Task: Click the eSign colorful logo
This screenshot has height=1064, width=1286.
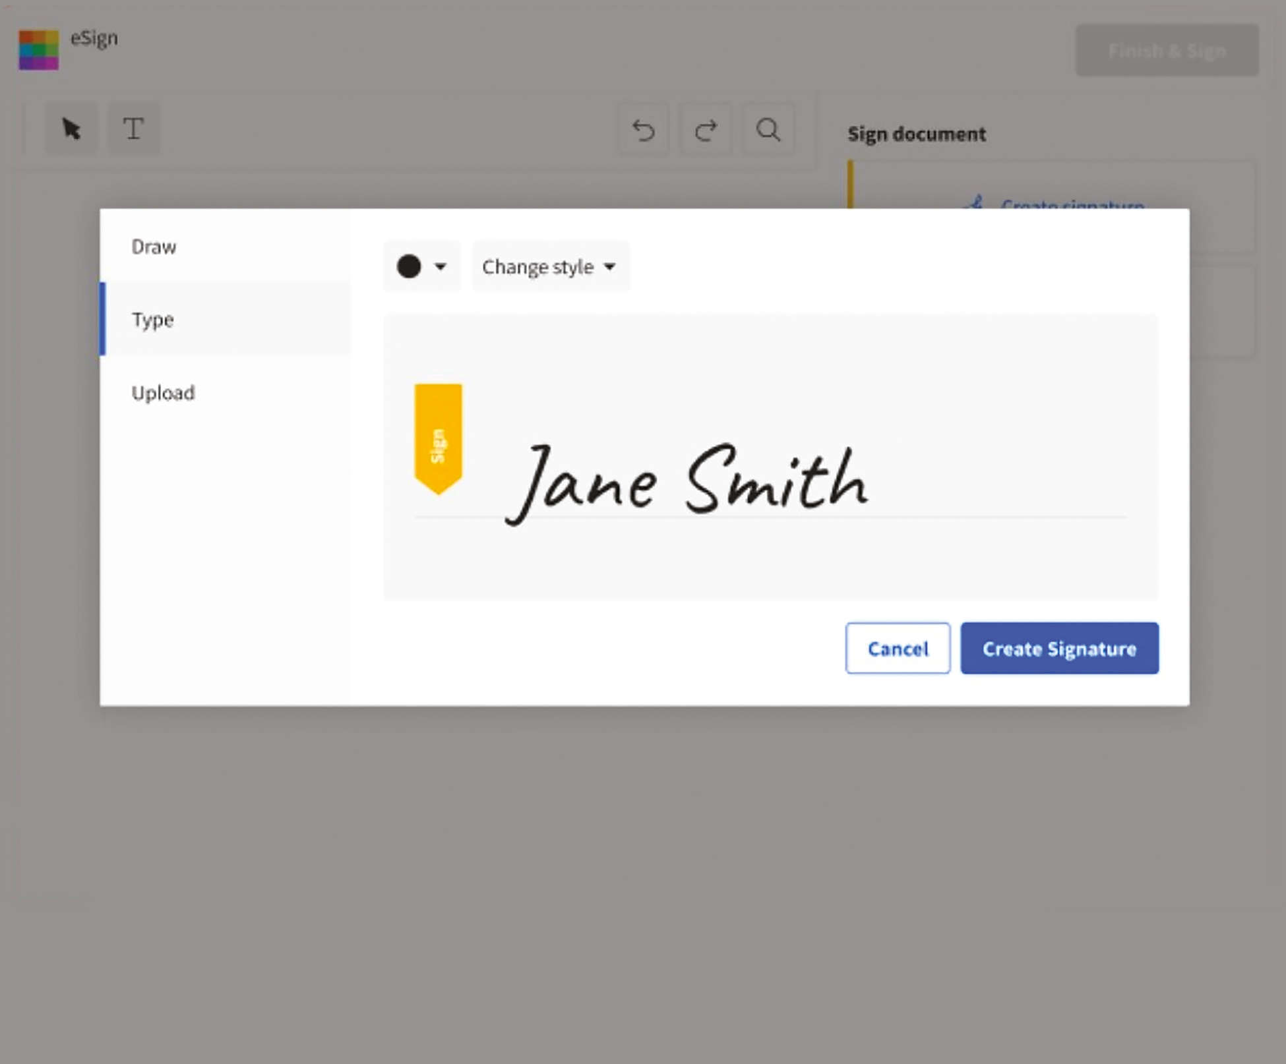Action: pyautogui.click(x=38, y=49)
